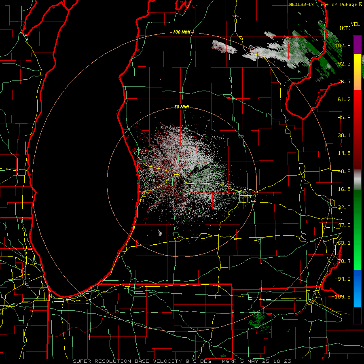Click the 14.5 legend value

pos(344,153)
